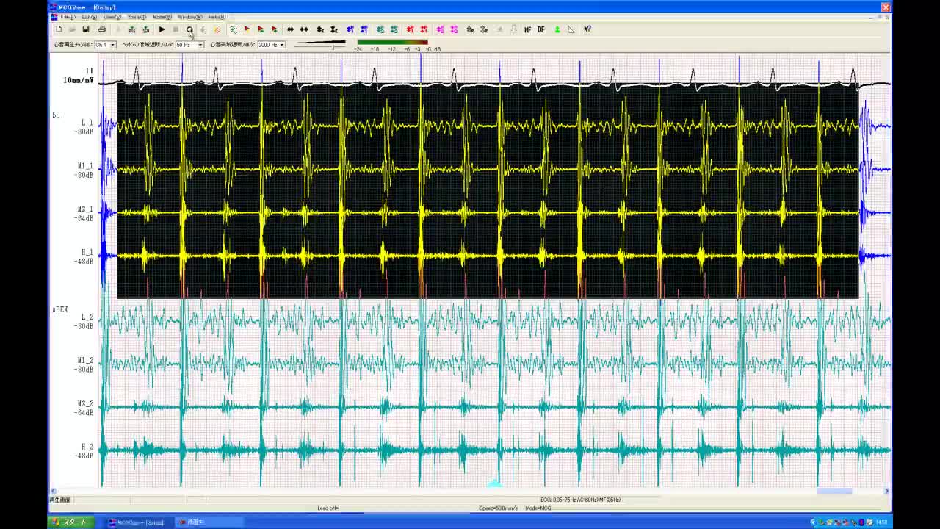Open the Ch 1 heart sound channel dropdown
This screenshot has height=529, width=940.
[x=112, y=45]
